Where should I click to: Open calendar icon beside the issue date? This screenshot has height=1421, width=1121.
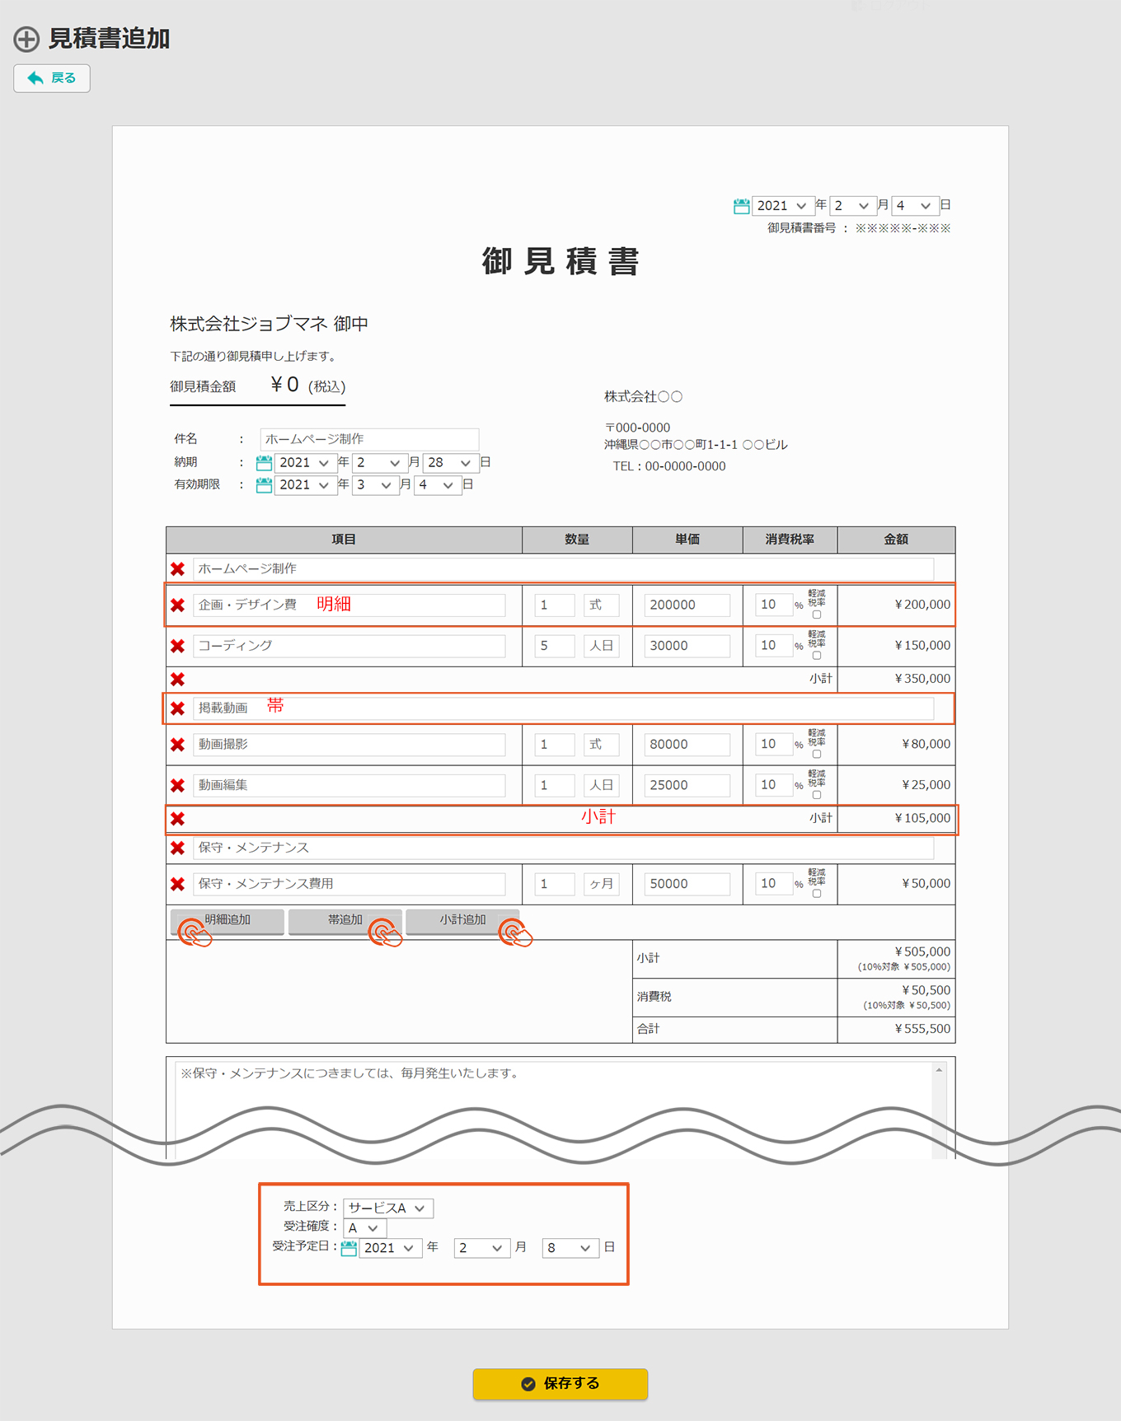[741, 206]
